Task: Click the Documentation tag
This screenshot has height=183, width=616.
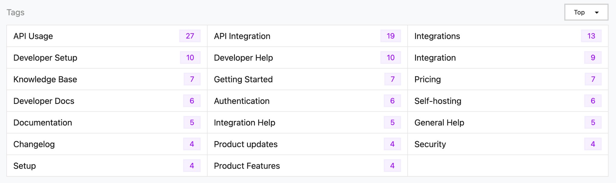Action: (43, 122)
